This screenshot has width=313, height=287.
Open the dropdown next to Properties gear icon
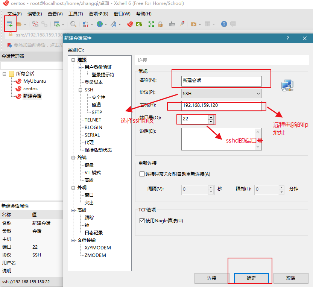[x=63, y=24]
